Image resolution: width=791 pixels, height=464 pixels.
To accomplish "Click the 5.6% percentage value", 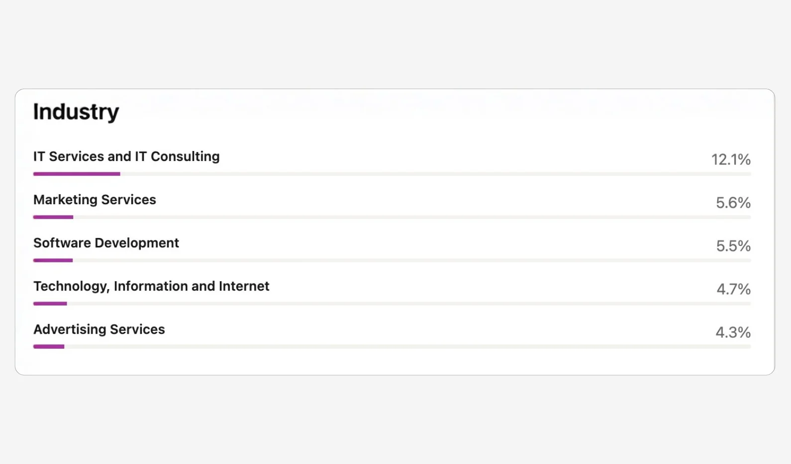I will tap(733, 203).
